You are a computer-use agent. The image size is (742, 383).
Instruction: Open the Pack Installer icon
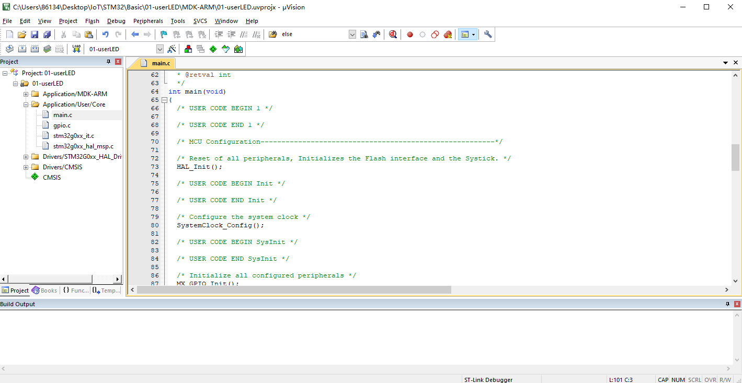tap(238, 49)
